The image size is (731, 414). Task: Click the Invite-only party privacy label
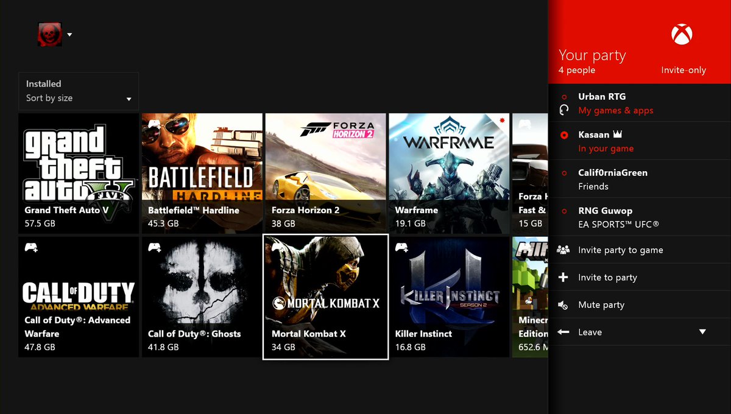[683, 70]
